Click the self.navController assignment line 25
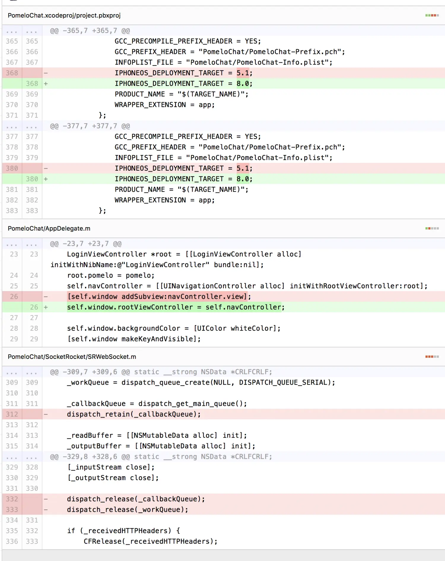 223,286
